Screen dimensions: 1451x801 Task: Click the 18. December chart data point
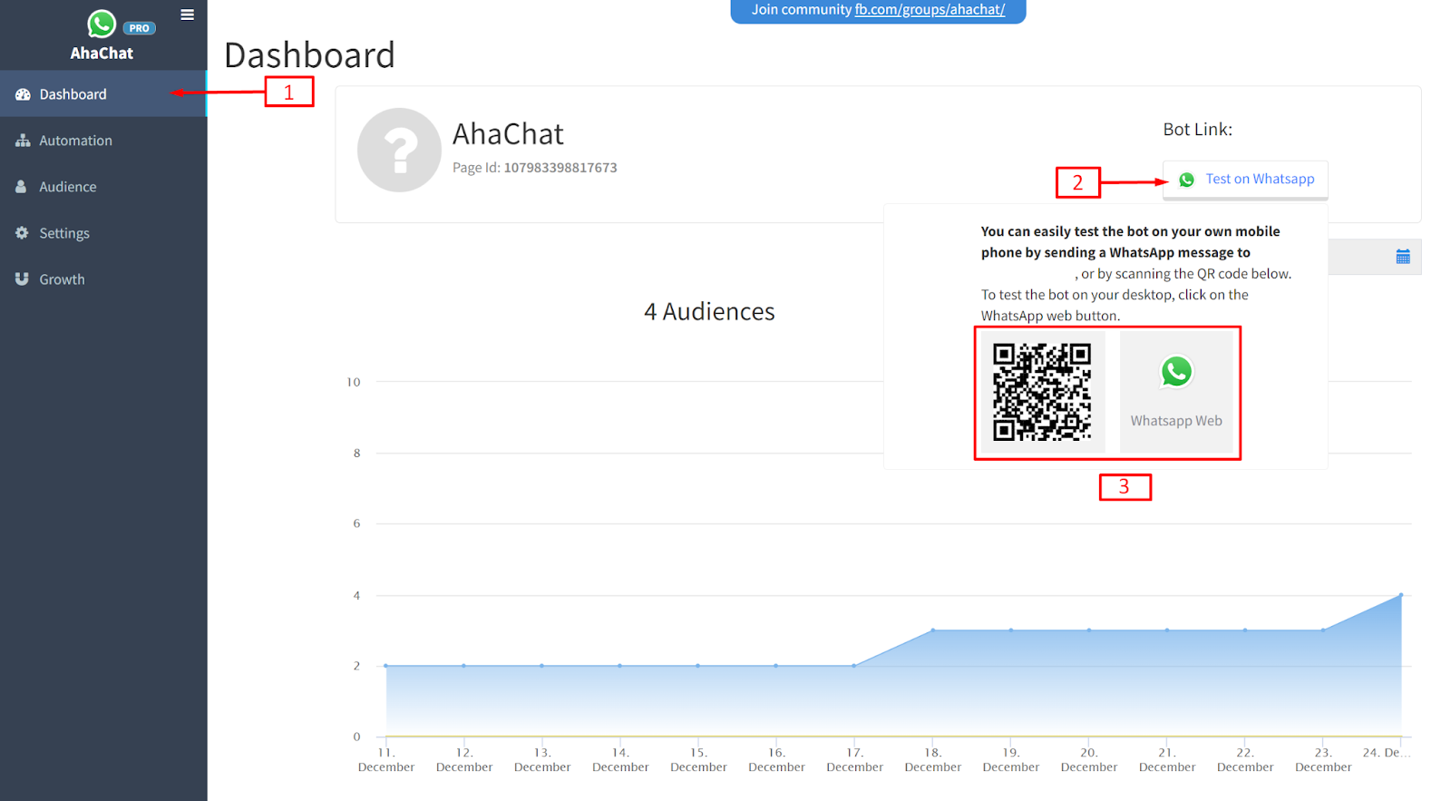click(x=933, y=630)
